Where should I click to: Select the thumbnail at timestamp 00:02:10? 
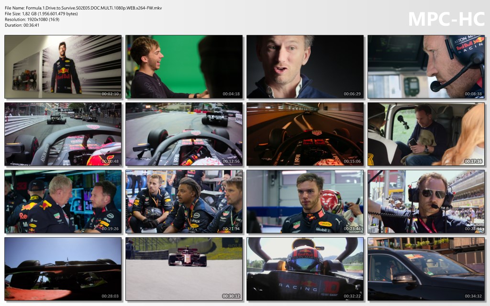[x=63, y=66]
